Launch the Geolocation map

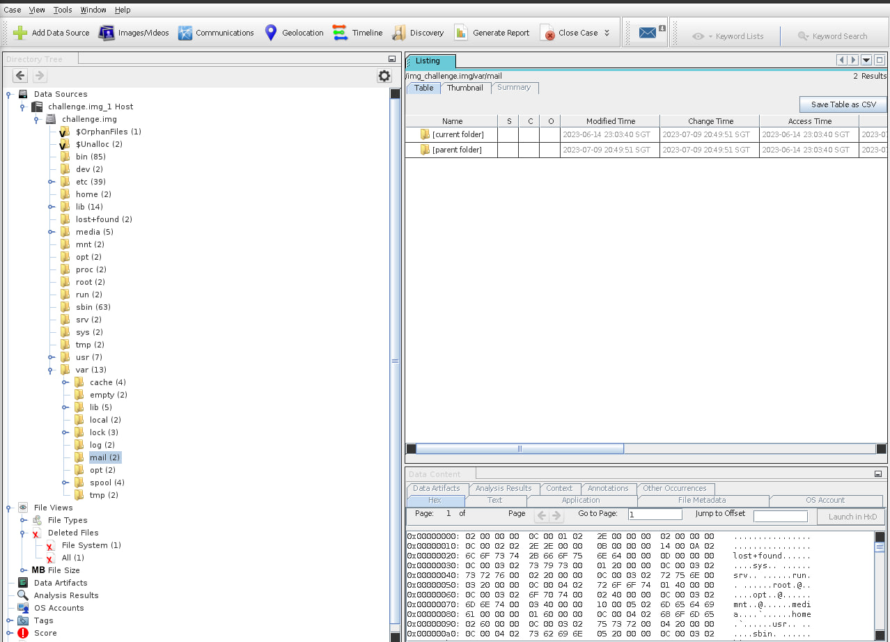click(271, 33)
